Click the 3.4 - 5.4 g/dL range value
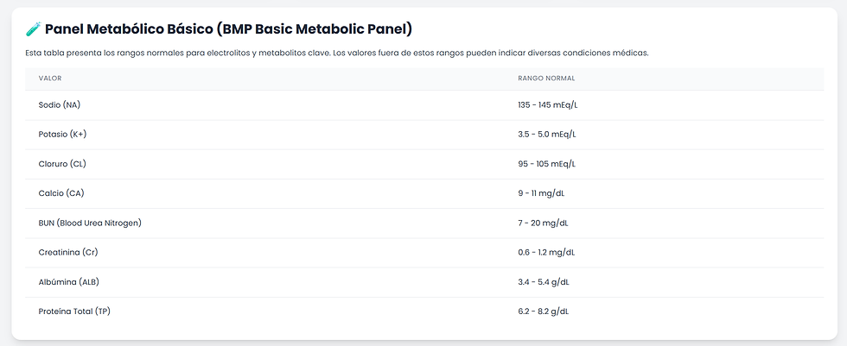Viewport: 847px width, 346px height. [544, 281]
